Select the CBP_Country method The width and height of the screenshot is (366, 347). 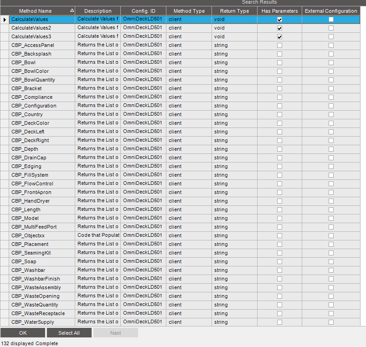click(27, 114)
